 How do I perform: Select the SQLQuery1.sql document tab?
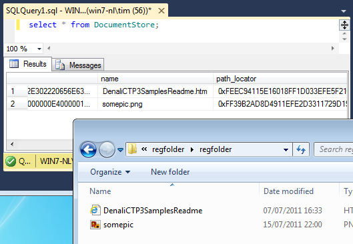pos(85,11)
